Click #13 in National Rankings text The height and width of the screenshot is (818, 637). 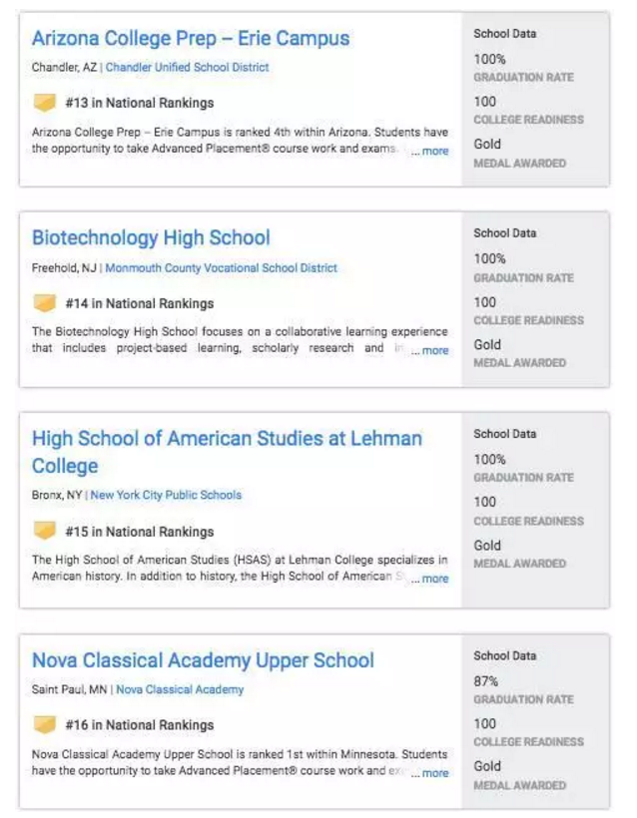139,103
